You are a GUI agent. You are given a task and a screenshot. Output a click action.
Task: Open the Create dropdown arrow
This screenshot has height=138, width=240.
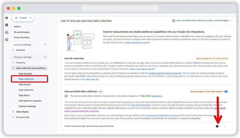pyautogui.click(x=30, y=18)
